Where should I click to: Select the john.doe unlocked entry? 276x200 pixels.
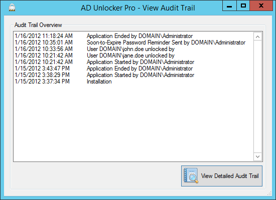click(x=133, y=49)
